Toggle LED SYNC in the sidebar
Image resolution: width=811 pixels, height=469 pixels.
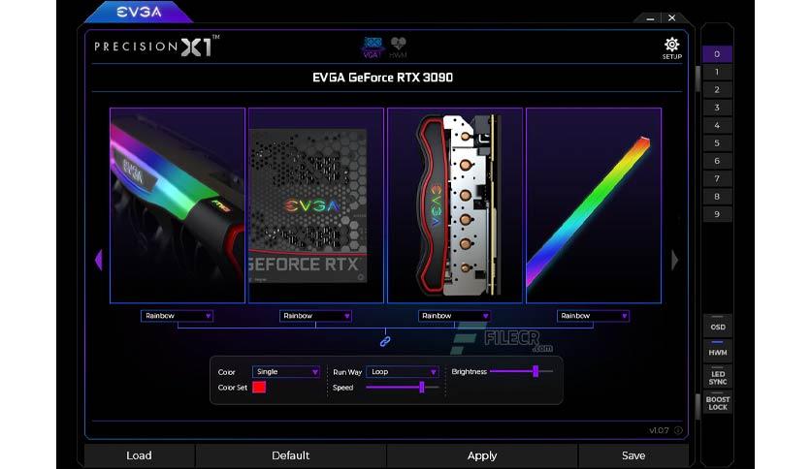tap(717, 377)
